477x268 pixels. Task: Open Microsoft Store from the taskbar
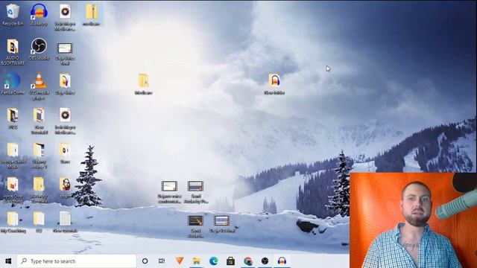[230, 261]
